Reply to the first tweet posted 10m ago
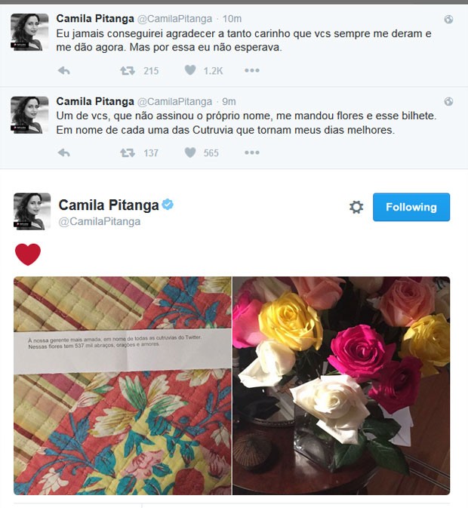 tap(64, 70)
